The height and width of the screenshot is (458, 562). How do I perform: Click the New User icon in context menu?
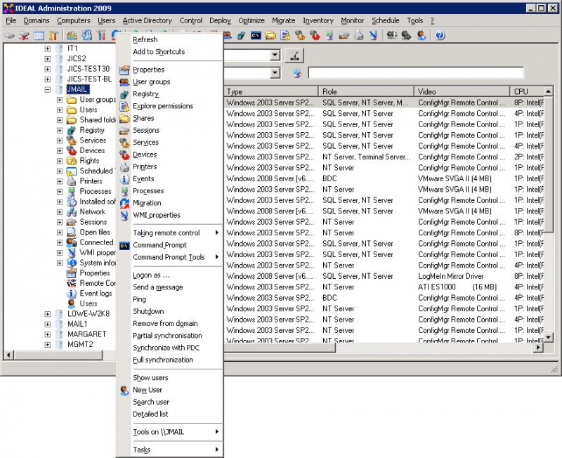(x=124, y=391)
